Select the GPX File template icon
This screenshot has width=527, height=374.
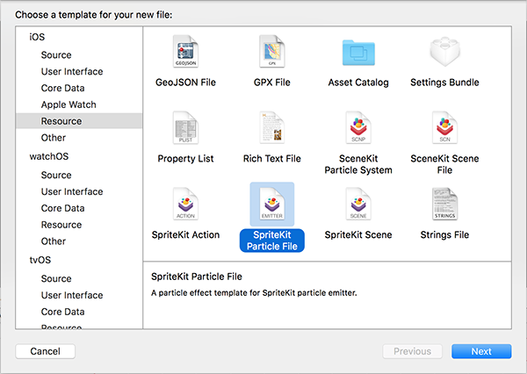tap(272, 52)
